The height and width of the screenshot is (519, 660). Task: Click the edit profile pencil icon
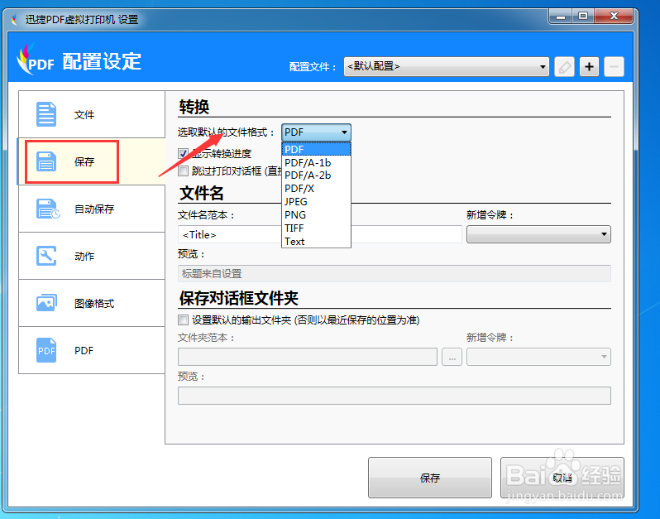(x=564, y=66)
